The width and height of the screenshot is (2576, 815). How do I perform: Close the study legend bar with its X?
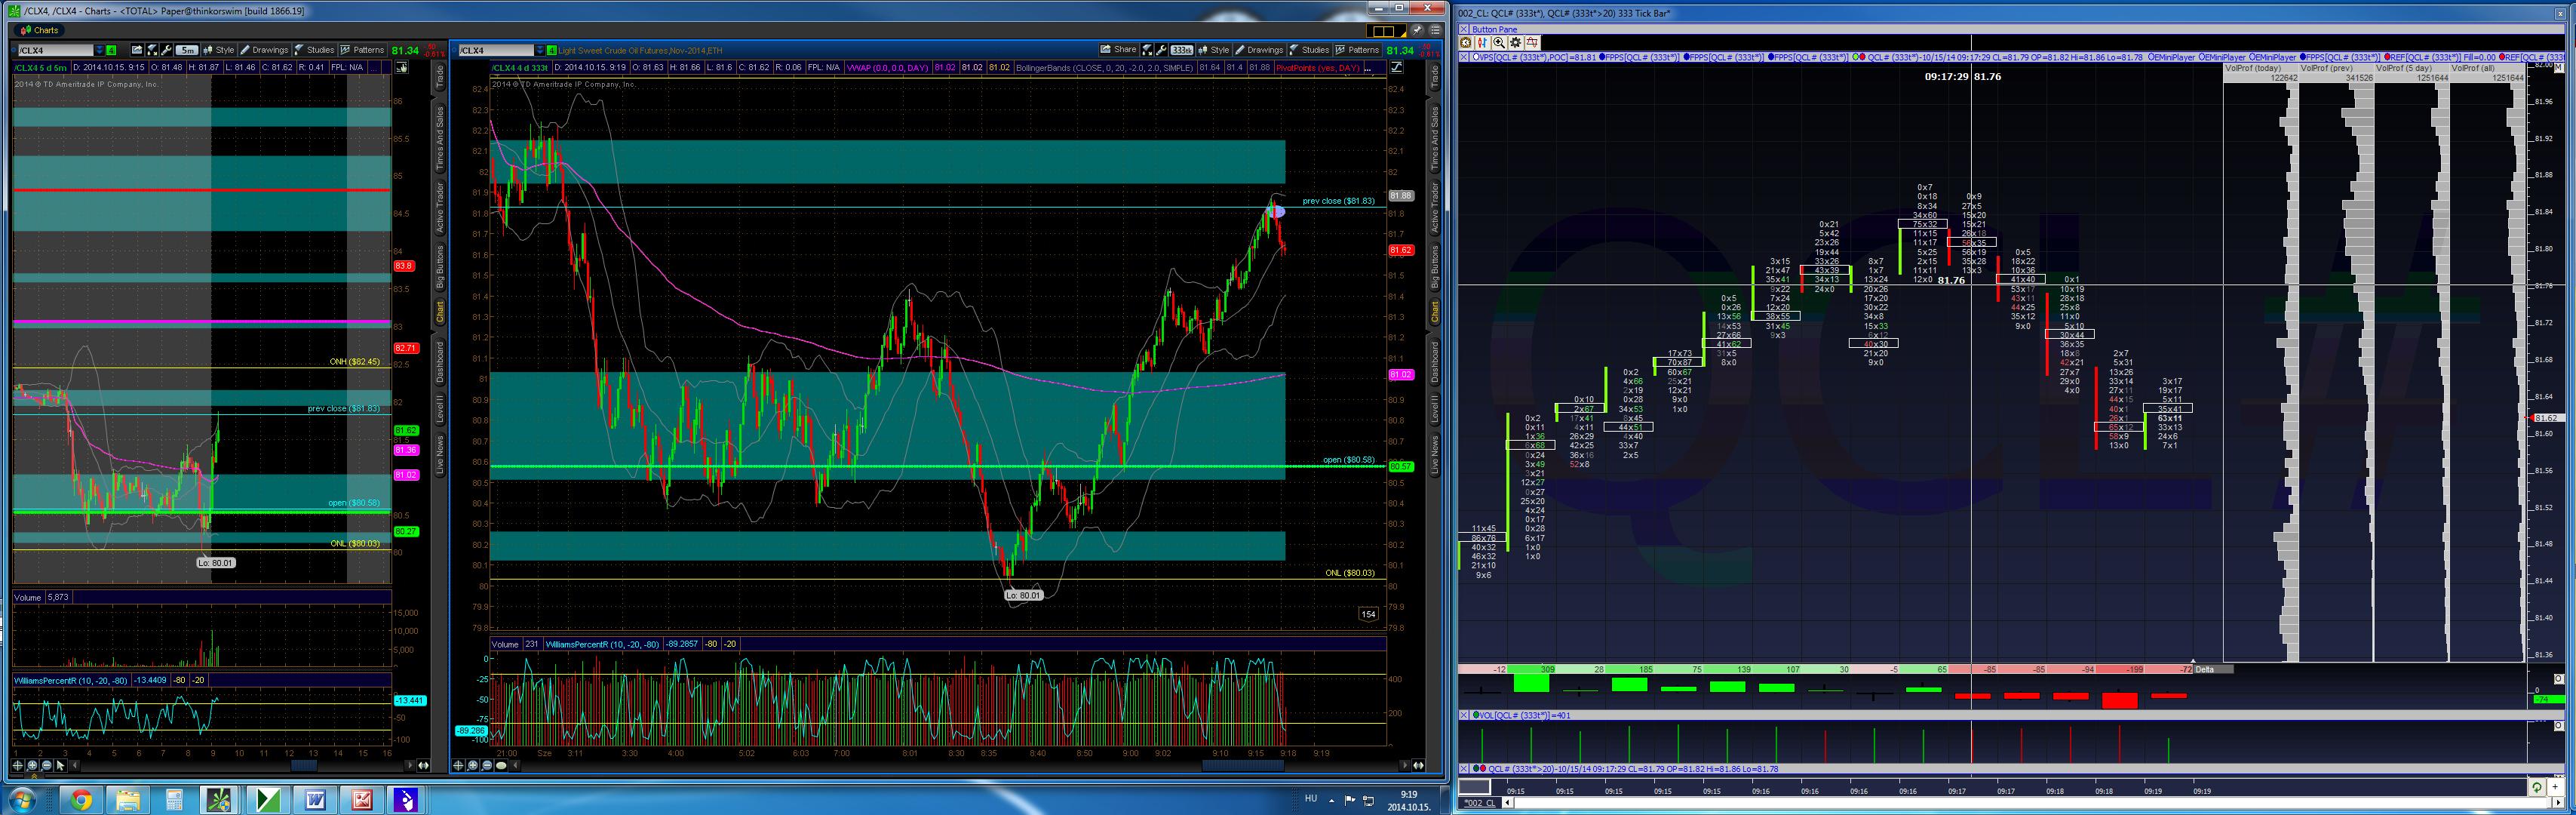1464,57
